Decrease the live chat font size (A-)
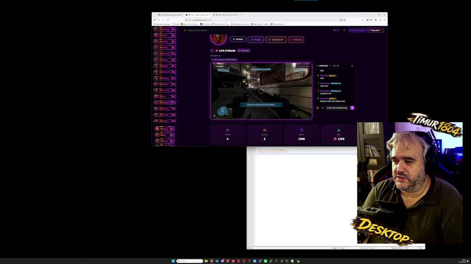 pos(334,66)
